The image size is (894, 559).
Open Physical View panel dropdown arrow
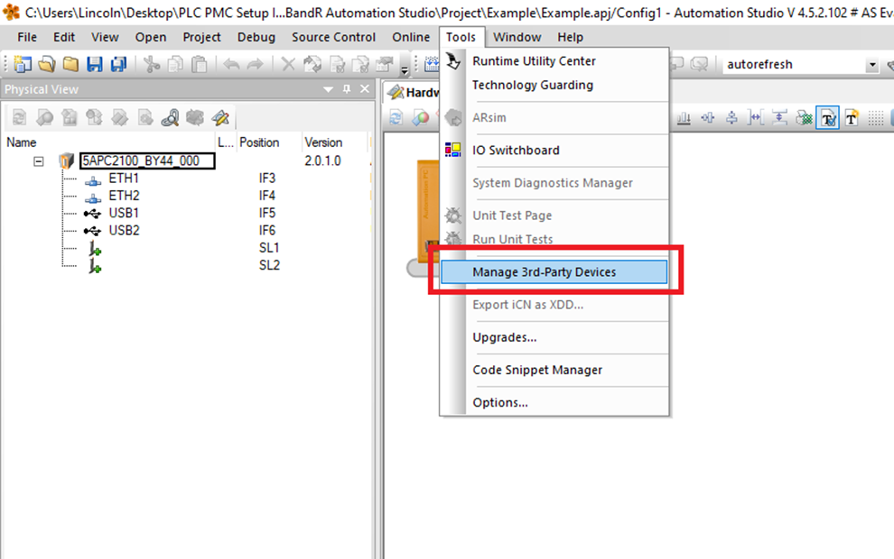click(329, 89)
